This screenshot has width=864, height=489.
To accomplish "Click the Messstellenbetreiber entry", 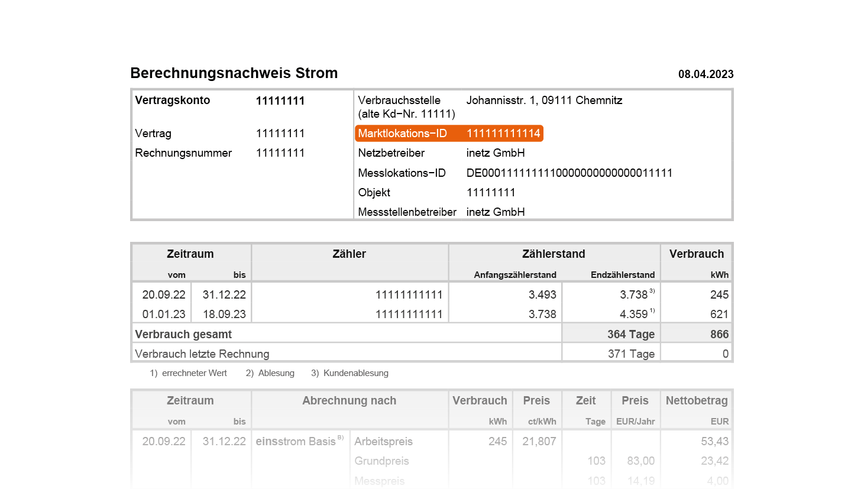I will pos(497,212).
